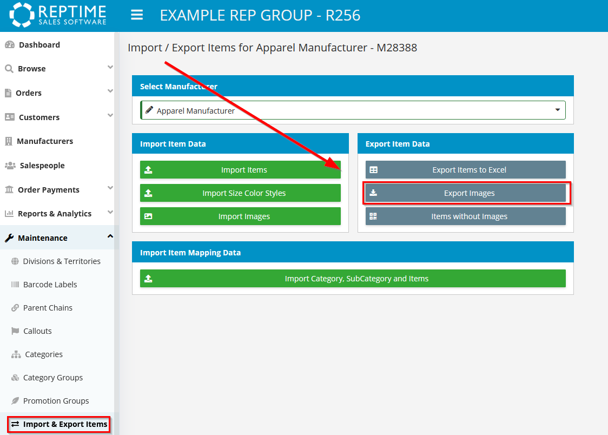Open Barcode Labels page
This screenshot has height=435, width=608.
tap(57, 285)
